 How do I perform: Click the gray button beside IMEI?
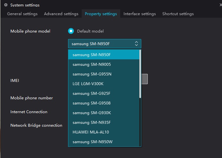click(145, 79)
